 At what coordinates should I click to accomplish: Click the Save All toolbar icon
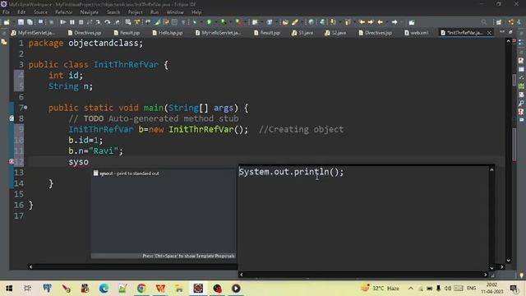coord(30,22)
